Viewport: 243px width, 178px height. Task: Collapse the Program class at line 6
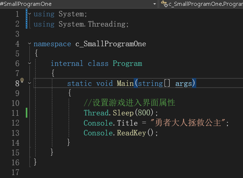(x=29, y=63)
